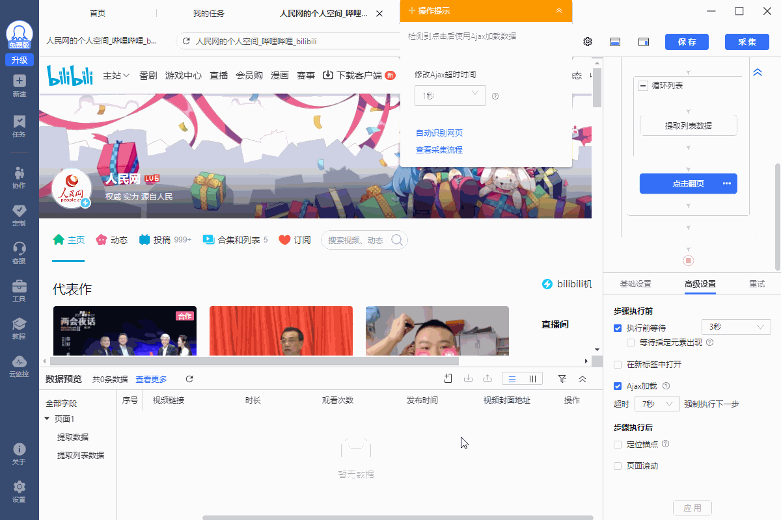Open the 1秒 Ajax timeout dropdown in tips
The width and height of the screenshot is (781, 520).
(x=450, y=96)
